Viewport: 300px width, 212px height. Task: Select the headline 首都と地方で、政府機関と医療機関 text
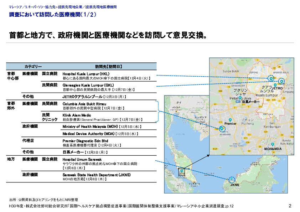[108, 35]
